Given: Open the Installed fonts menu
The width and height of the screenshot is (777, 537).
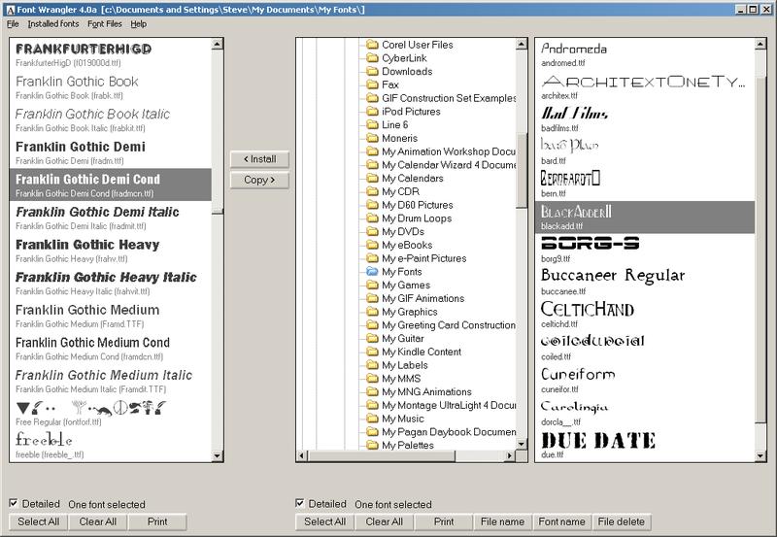Looking at the screenshot, I should coord(52,23).
